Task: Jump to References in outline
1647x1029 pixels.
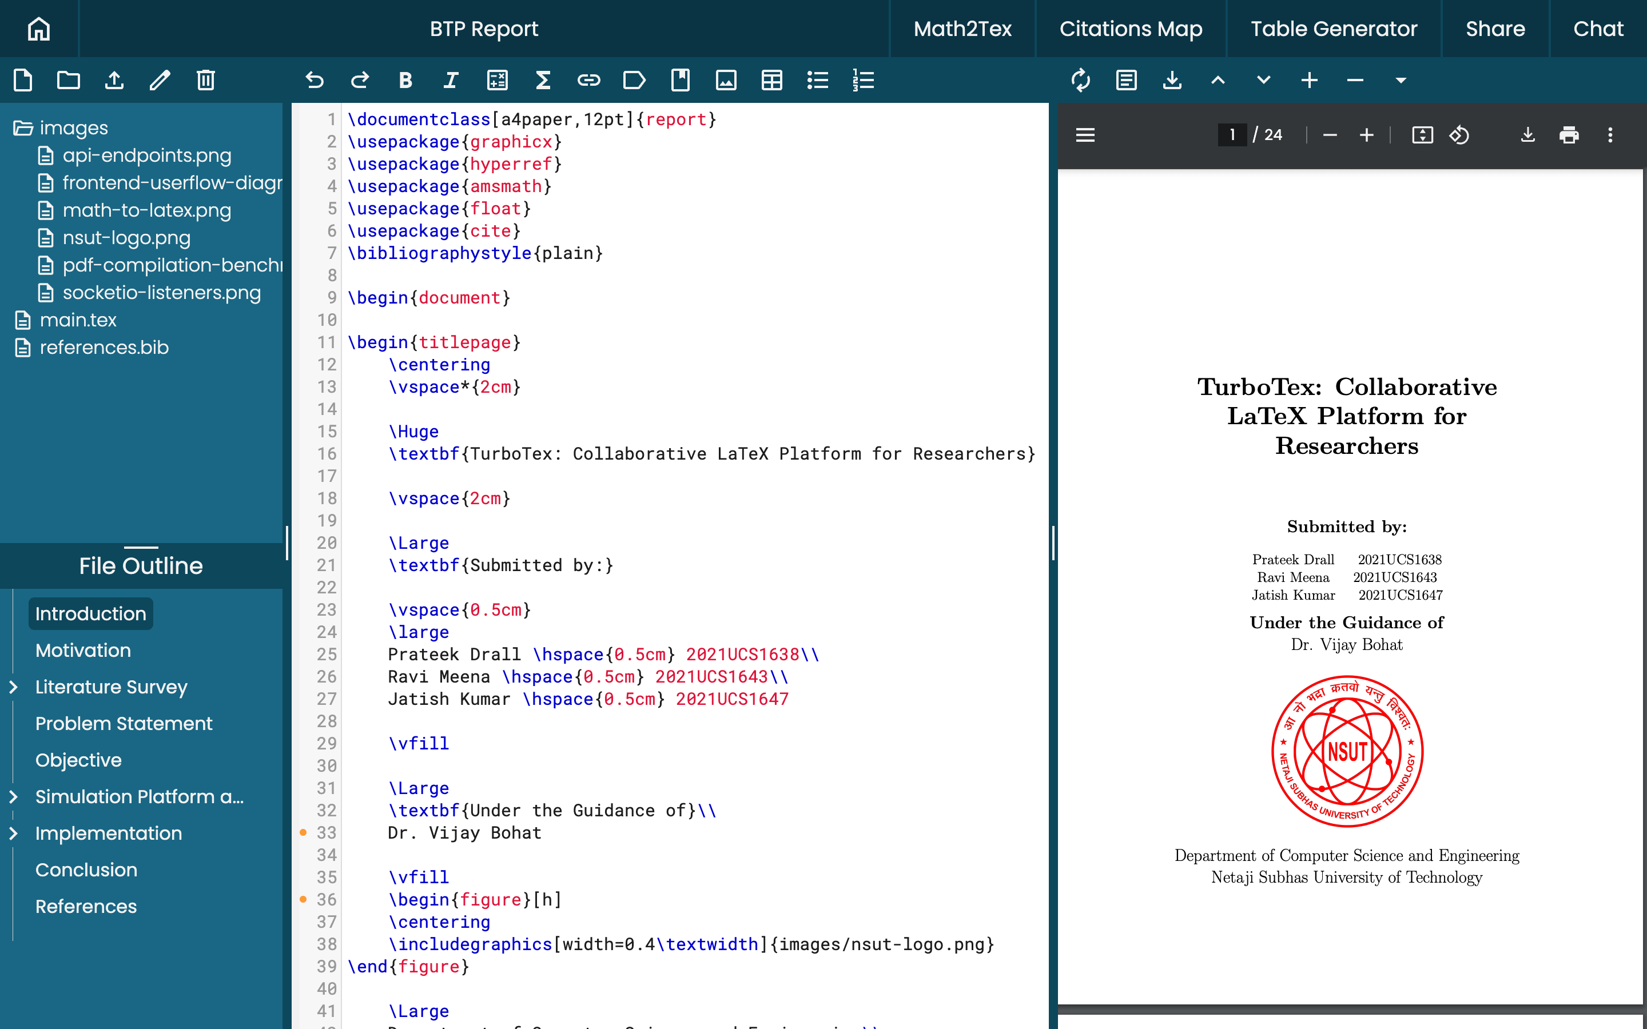Action: point(86,907)
